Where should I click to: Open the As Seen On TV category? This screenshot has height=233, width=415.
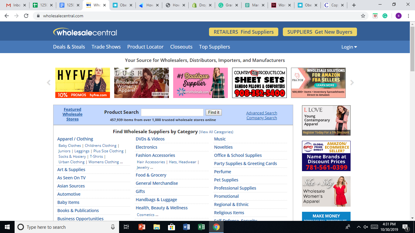pos(71,178)
